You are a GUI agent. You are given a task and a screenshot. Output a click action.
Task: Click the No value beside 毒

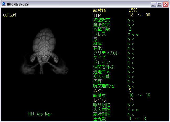point(131,39)
